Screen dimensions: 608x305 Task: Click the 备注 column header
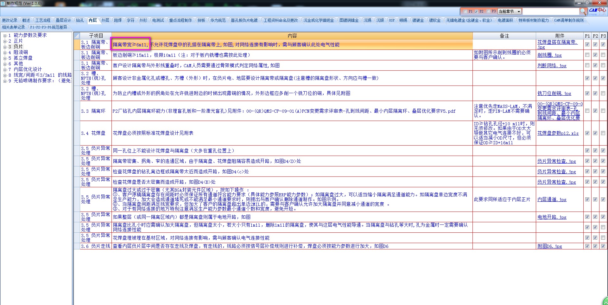tap(504, 36)
